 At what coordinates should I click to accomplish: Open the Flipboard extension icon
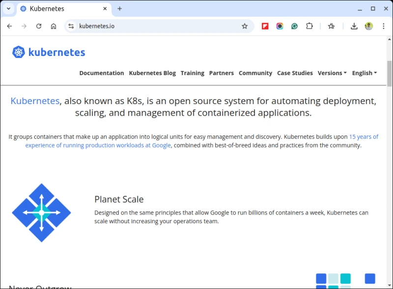265,26
